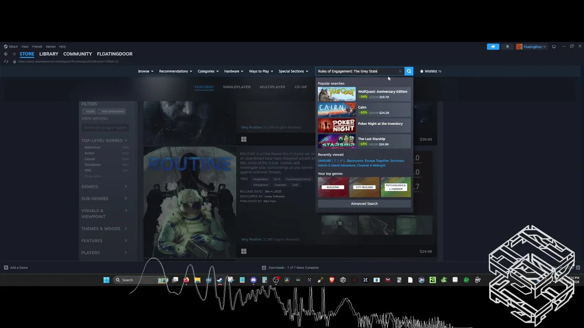Click Windows icon under first game's reviews
This screenshot has height=328, width=584.
244,139
